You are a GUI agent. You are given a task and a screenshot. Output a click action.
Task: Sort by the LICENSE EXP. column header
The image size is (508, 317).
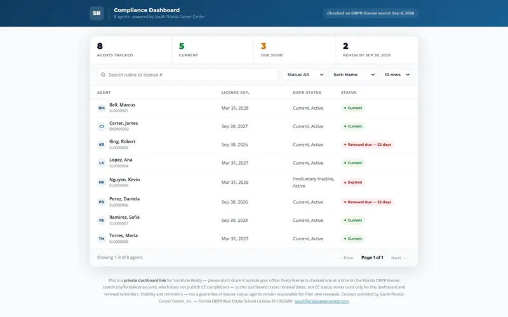click(235, 93)
